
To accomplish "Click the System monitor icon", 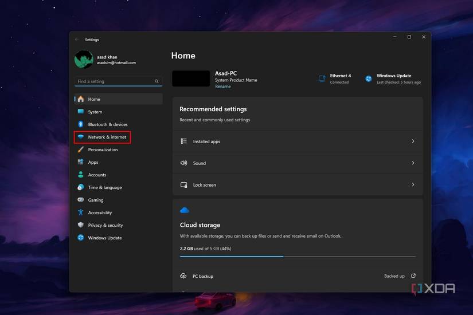I will tap(80, 112).
